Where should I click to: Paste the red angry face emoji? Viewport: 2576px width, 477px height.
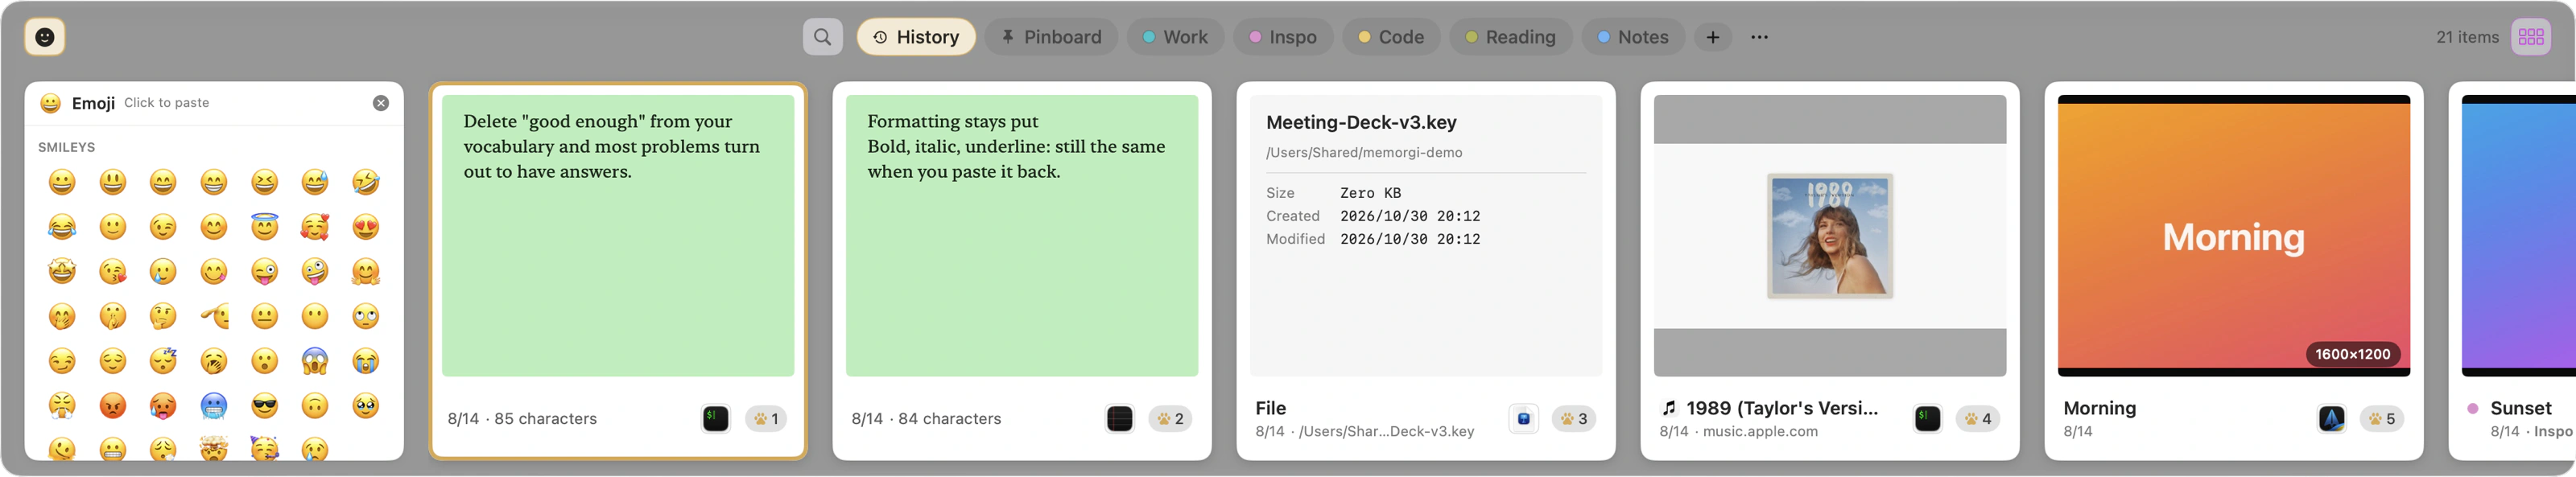point(113,405)
